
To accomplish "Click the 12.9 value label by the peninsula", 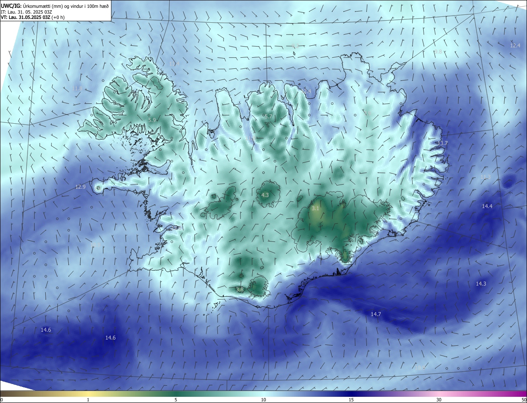I will [x=80, y=187].
